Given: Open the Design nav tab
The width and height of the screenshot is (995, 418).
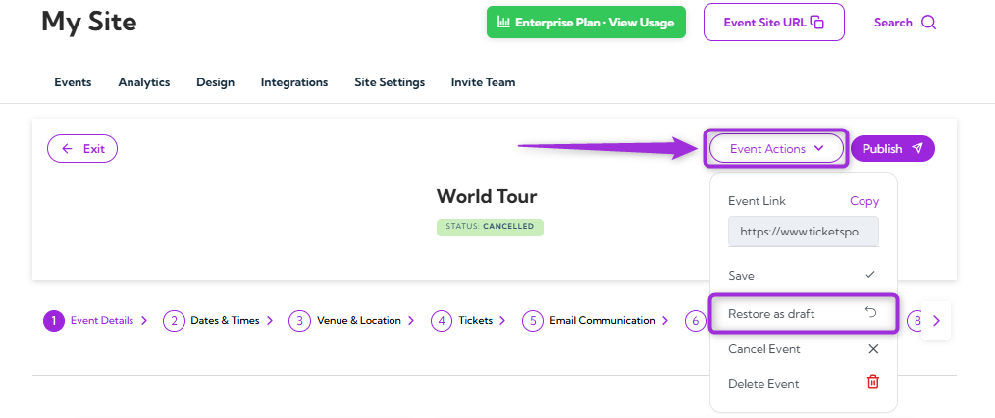Looking at the screenshot, I should 215,82.
